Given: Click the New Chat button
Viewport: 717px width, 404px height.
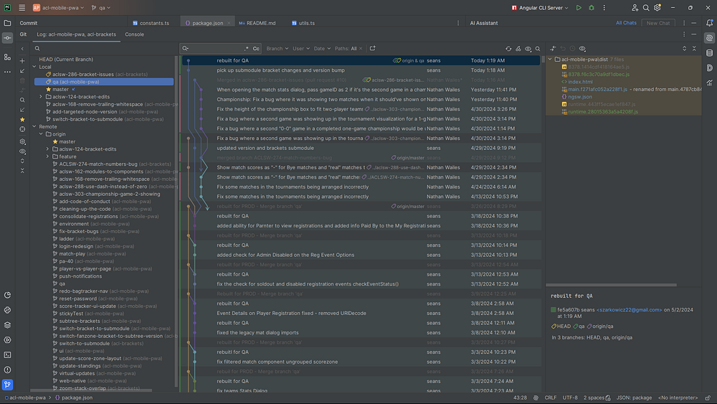Looking at the screenshot, I should pyautogui.click(x=657, y=23).
